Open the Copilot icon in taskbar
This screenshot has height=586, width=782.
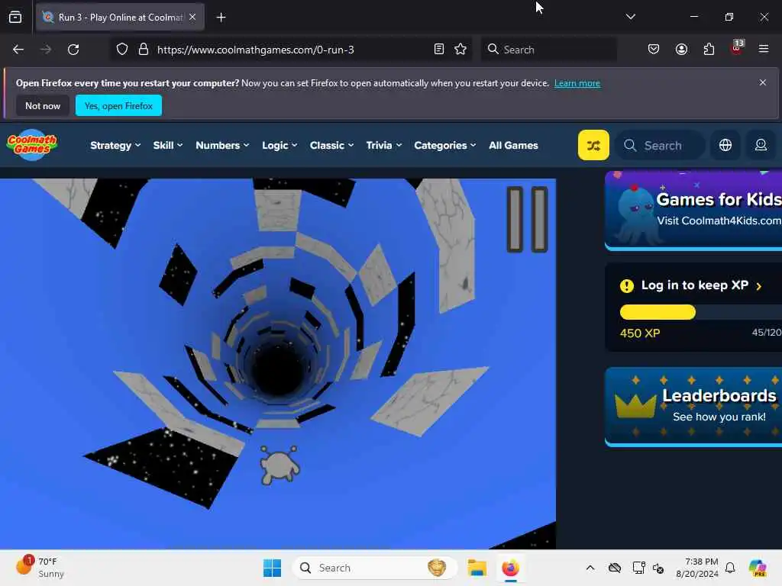pyautogui.click(x=758, y=568)
